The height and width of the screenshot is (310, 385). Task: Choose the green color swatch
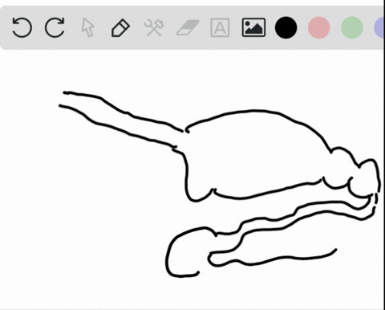coord(352,27)
